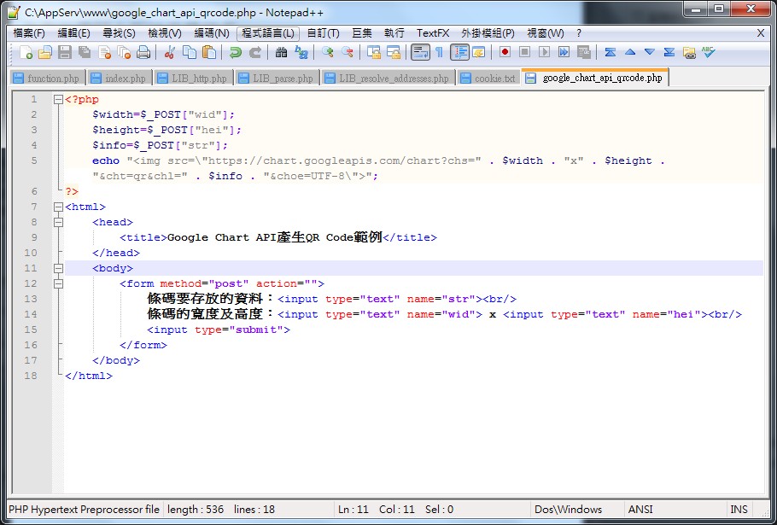The height and width of the screenshot is (525, 777).
Task: Collapse the head tag fold at line 8
Action: (58, 223)
